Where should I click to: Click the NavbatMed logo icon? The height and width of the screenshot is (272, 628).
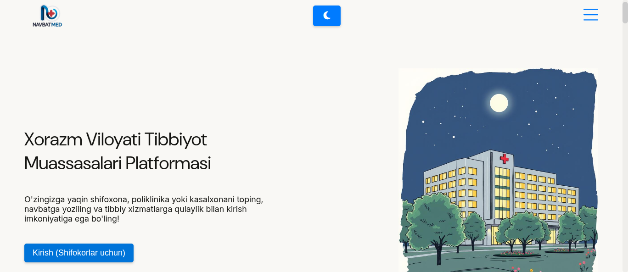pyautogui.click(x=47, y=13)
